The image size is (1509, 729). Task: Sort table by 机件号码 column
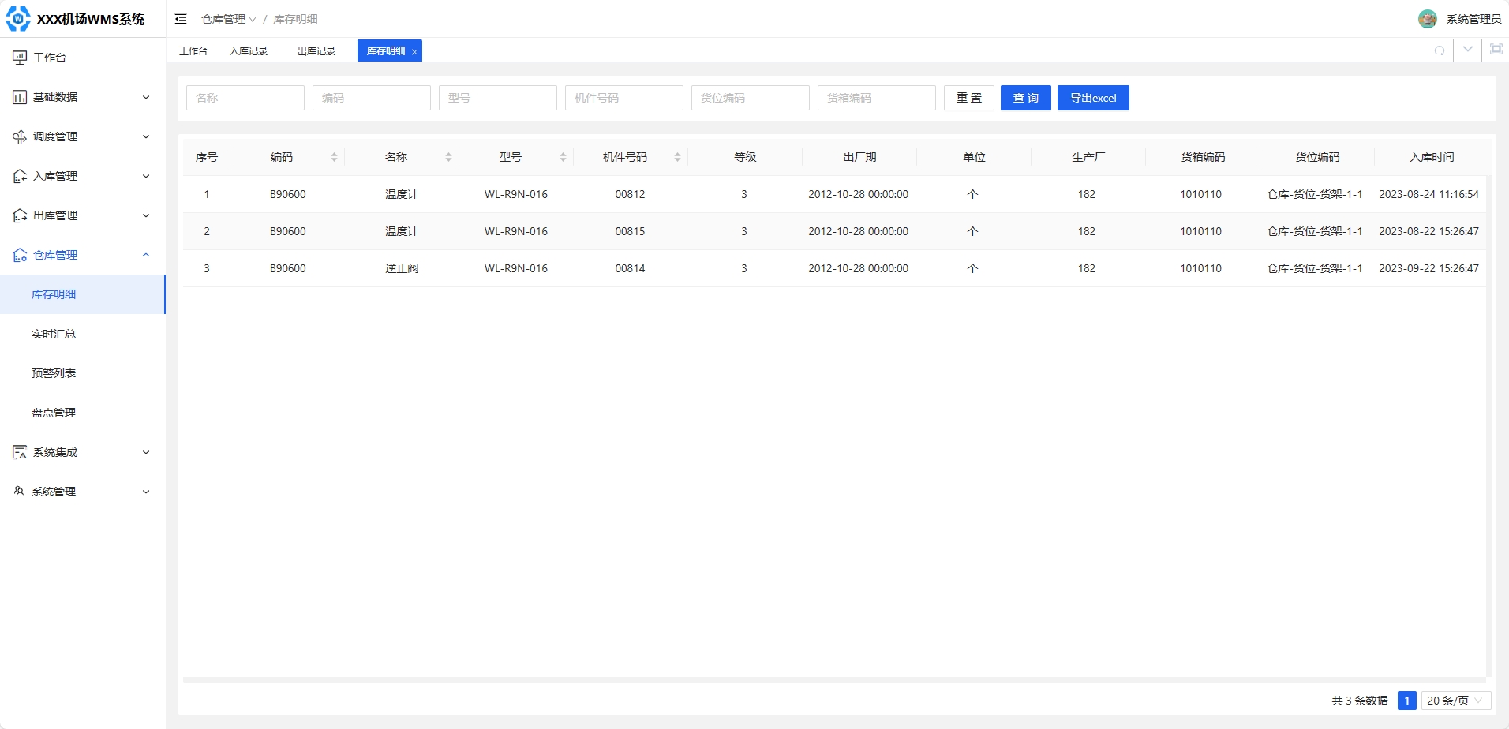[677, 157]
